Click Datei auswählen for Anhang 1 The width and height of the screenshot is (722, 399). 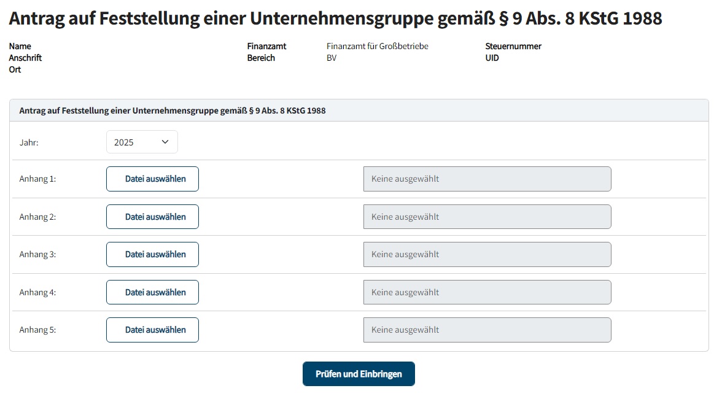(x=152, y=179)
